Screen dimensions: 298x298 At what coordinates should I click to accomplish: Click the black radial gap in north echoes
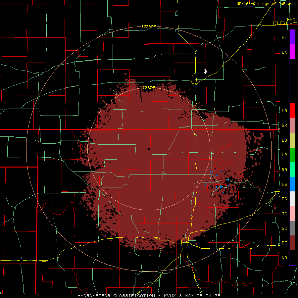pyautogui.click(x=141, y=95)
